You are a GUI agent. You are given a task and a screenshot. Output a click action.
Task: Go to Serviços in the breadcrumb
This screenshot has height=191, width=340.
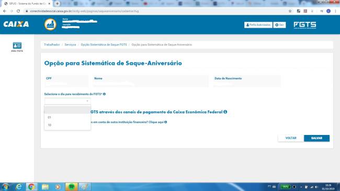click(x=70, y=44)
